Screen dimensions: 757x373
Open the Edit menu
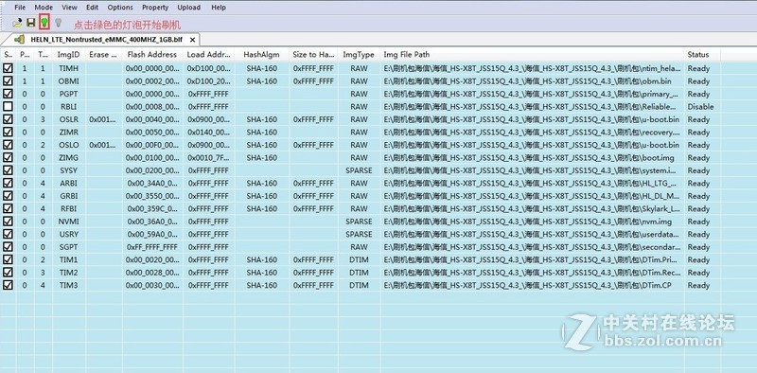point(92,8)
